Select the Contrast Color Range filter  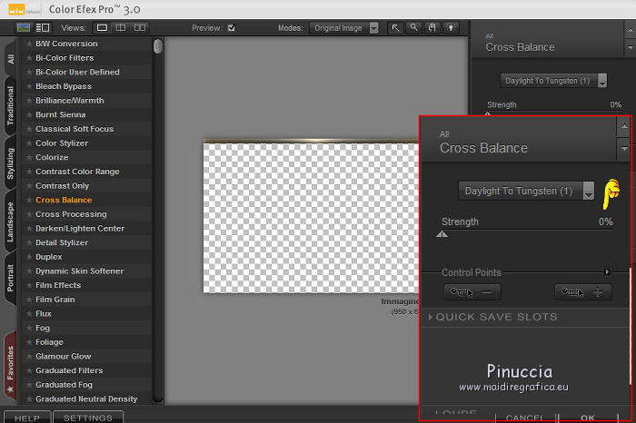click(77, 172)
